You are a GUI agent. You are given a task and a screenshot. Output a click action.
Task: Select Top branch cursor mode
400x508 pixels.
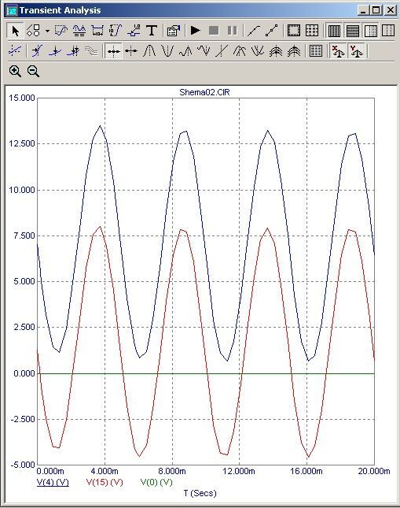pos(276,51)
